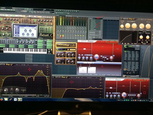Click the large Drive knob in upper Saturn

[x=96, y=57]
